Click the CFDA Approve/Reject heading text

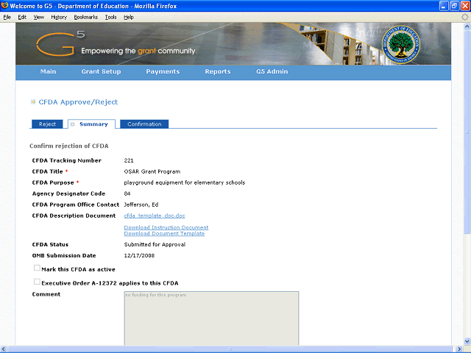tap(78, 102)
